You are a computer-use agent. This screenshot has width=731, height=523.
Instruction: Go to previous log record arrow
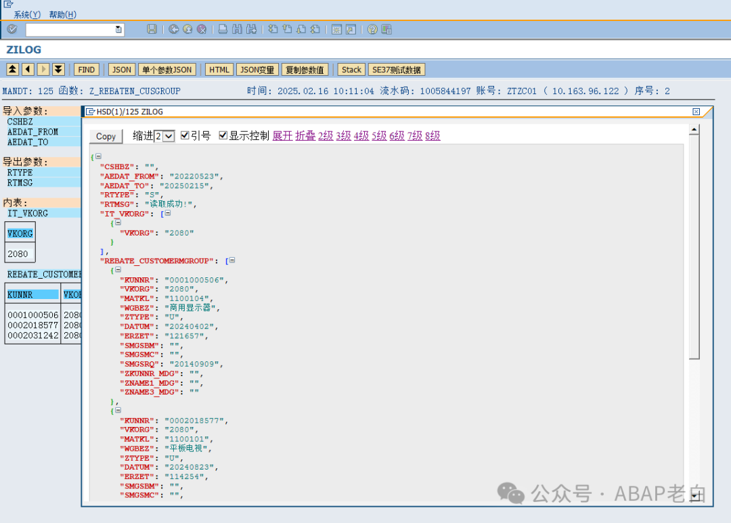click(28, 70)
